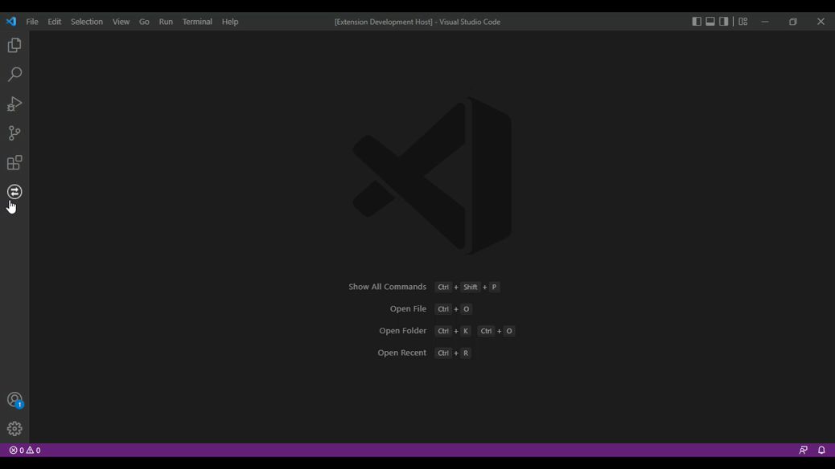Restore down the VS Code window
Screen dimensions: 835x469
793,22
